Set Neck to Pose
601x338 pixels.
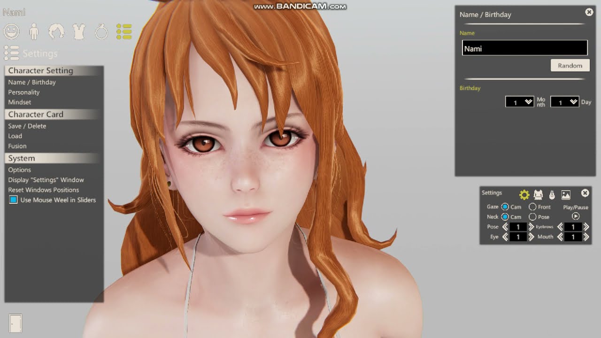tap(532, 217)
